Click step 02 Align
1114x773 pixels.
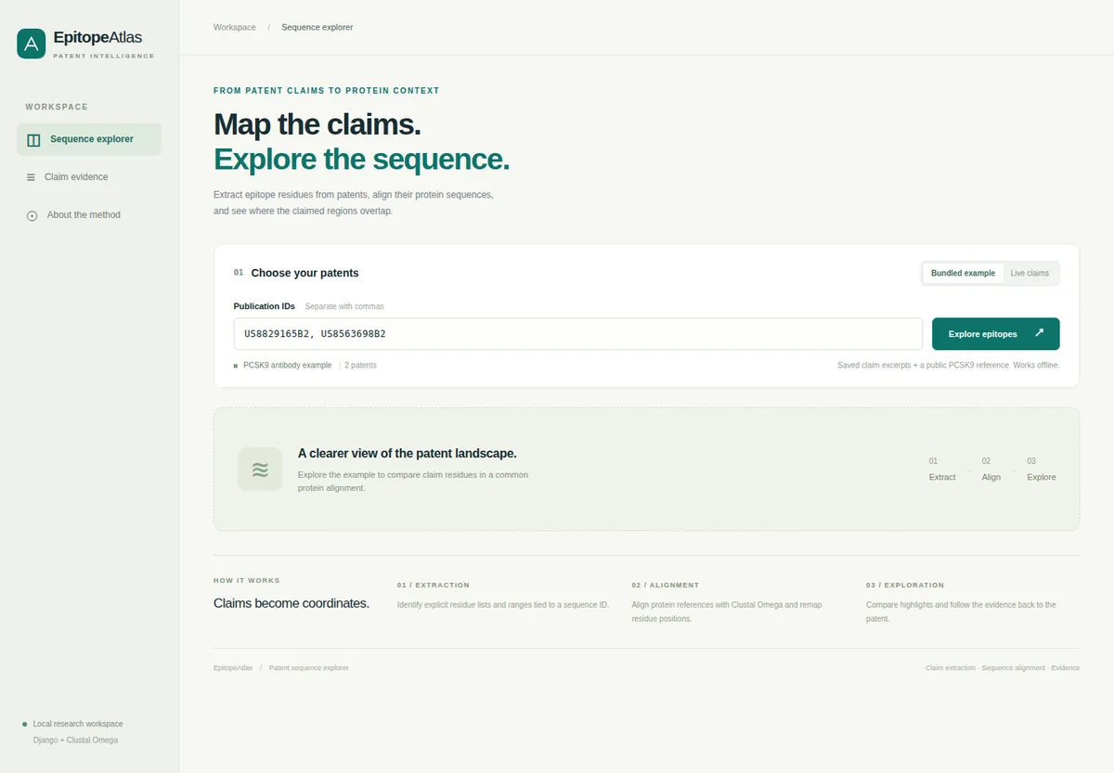pos(991,469)
